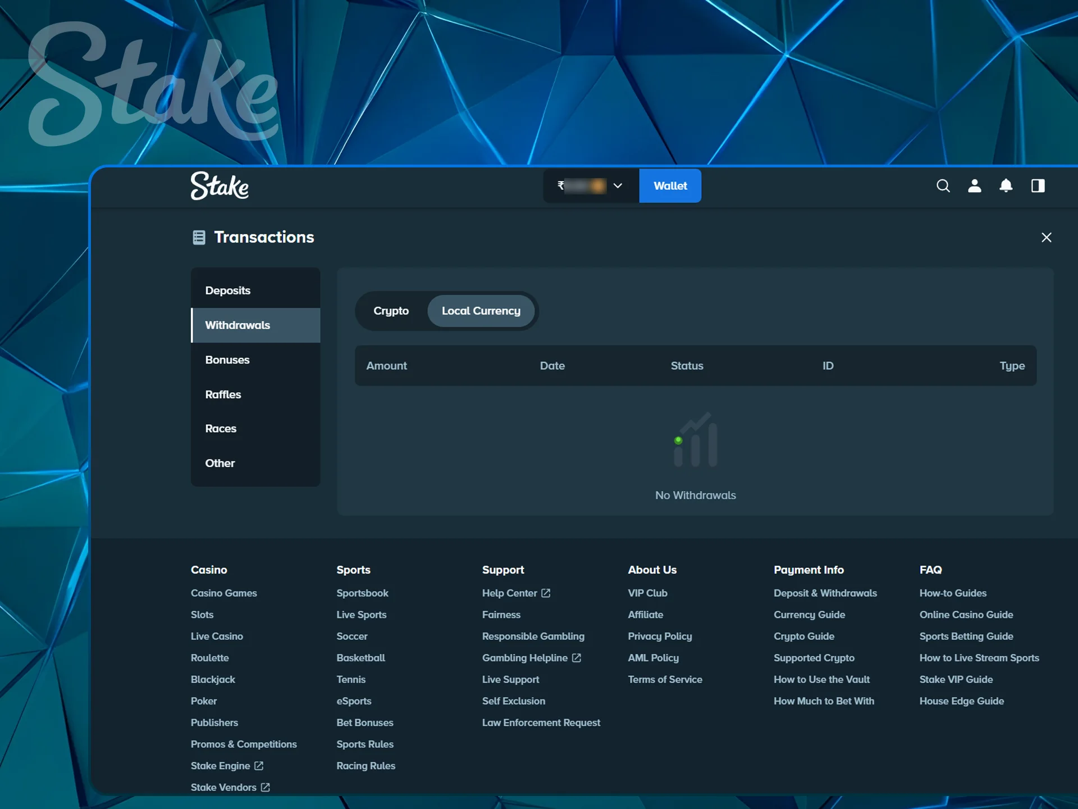Go to the Live Sports link
Image resolution: width=1078 pixels, height=809 pixels.
[362, 615]
